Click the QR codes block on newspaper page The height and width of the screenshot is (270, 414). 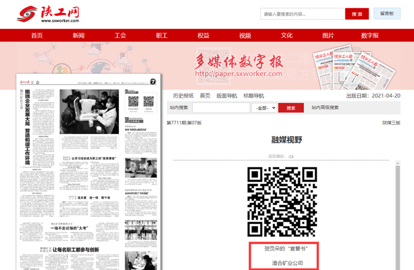[x=141, y=102]
